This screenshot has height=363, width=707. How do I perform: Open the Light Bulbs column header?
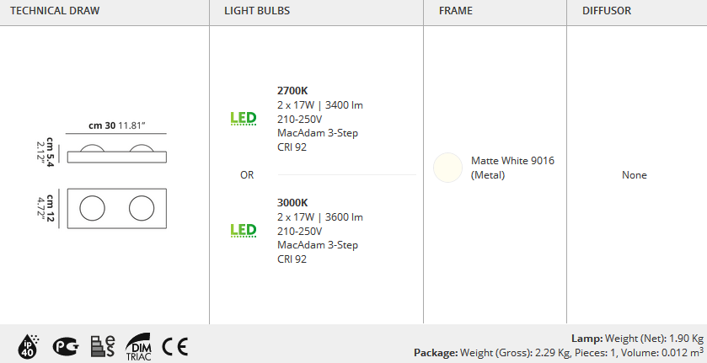point(256,12)
